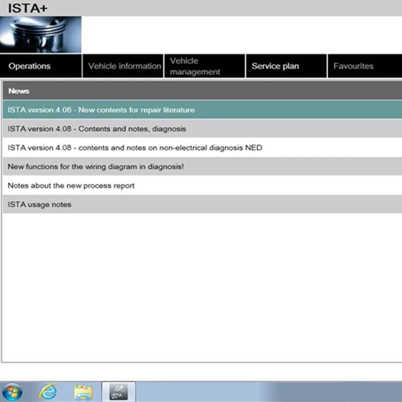Open the Windows Start menu orb
Viewport: 402px width, 402px height.
(x=12, y=392)
